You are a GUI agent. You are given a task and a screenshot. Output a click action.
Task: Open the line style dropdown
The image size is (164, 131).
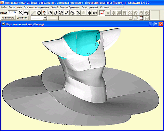pyautogui.click(x=45, y=18)
